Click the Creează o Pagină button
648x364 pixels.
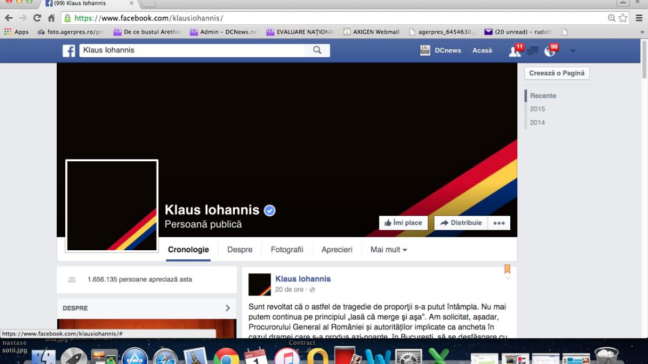557,73
